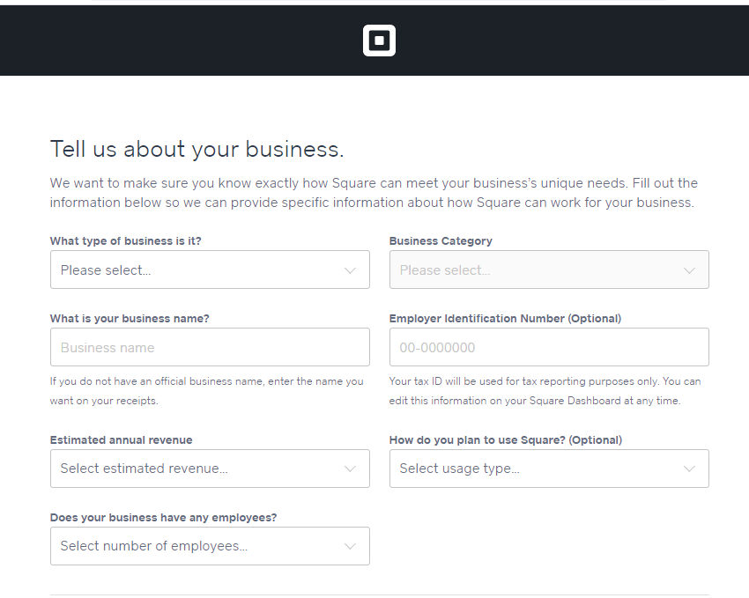The image size is (749, 598).
Task: Click the official business name receipts help text
Action: pos(207,391)
